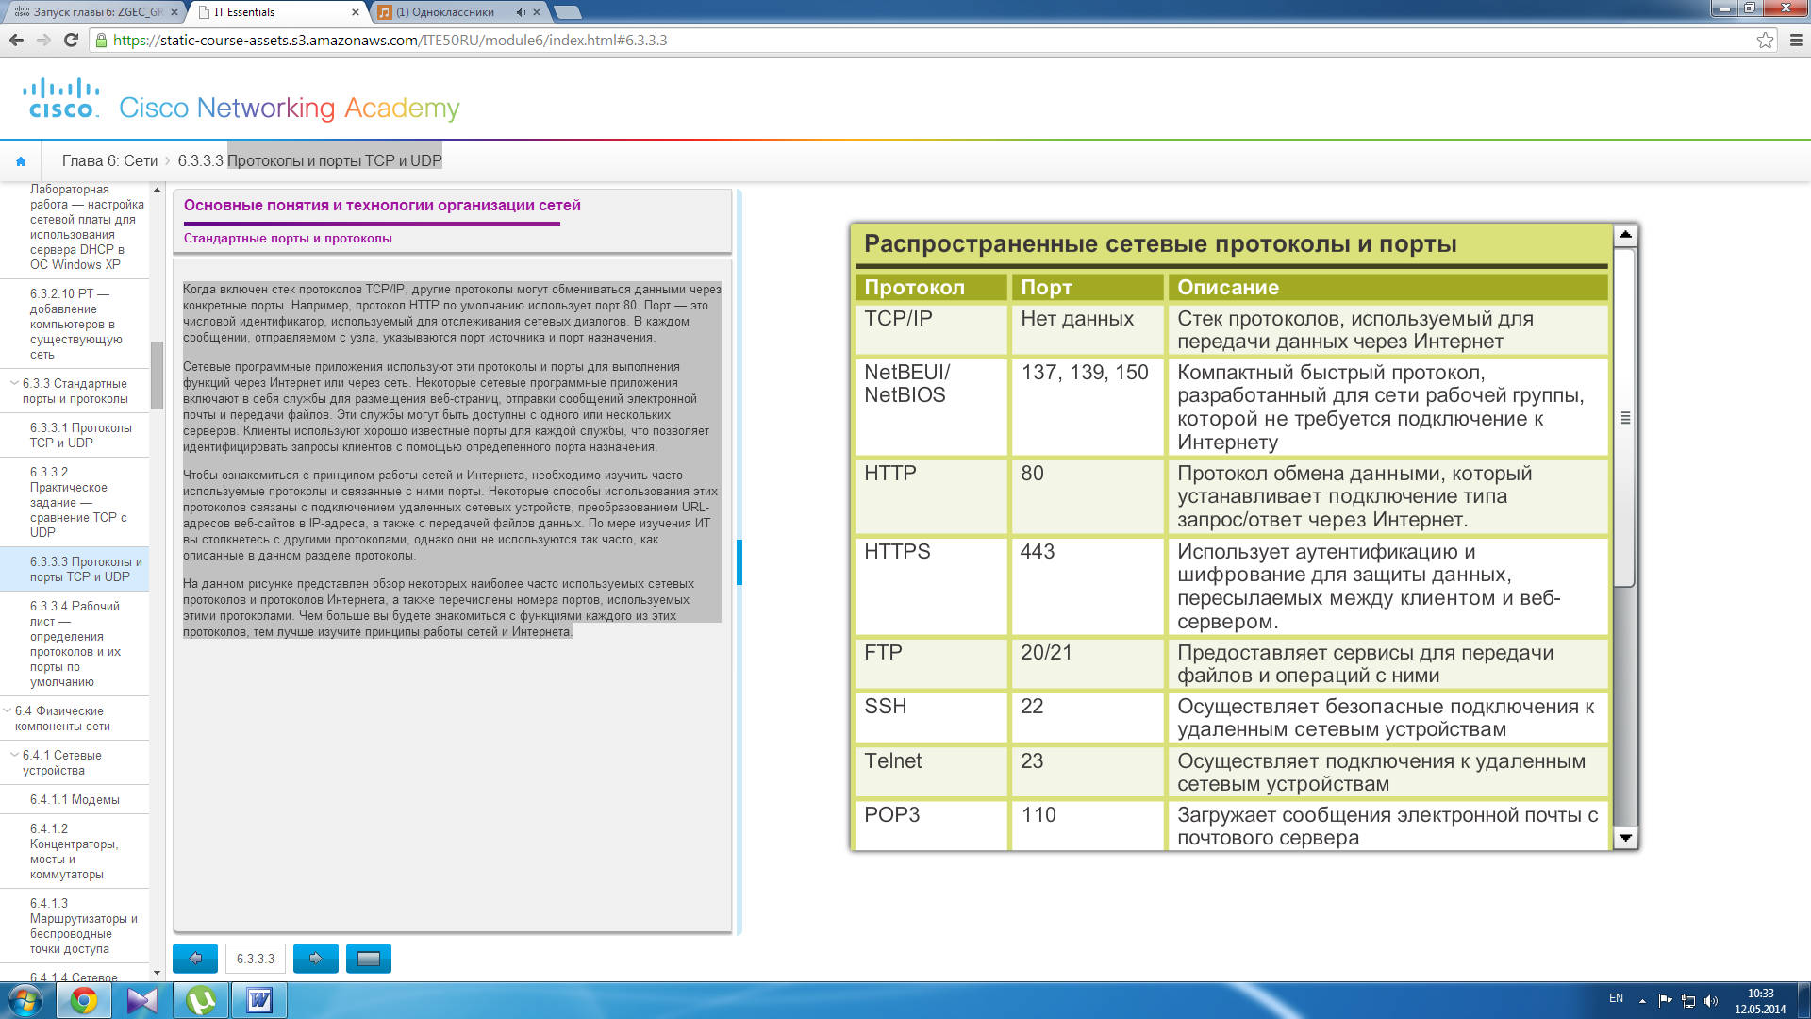Screen dimensions: 1811x1019
Task: Click the browser back arrow
Action: point(16,41)
